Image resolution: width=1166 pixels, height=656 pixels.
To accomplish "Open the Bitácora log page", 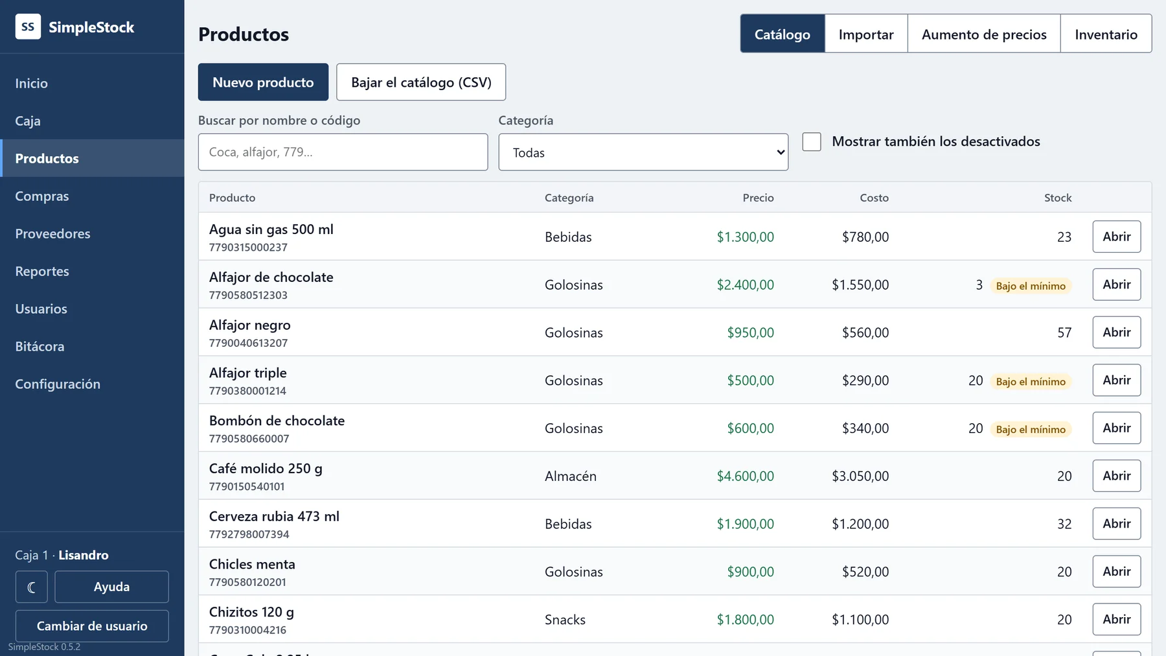I will [x=92, y=346].
